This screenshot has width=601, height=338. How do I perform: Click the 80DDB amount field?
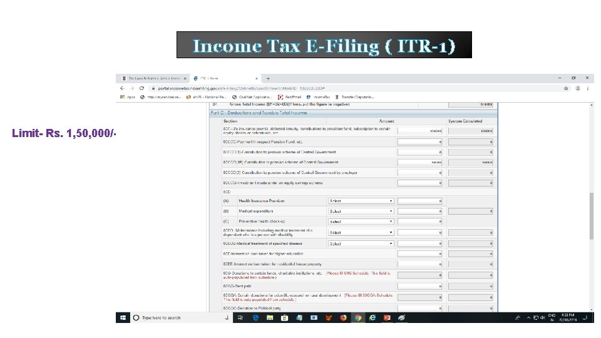click(419, 243)
